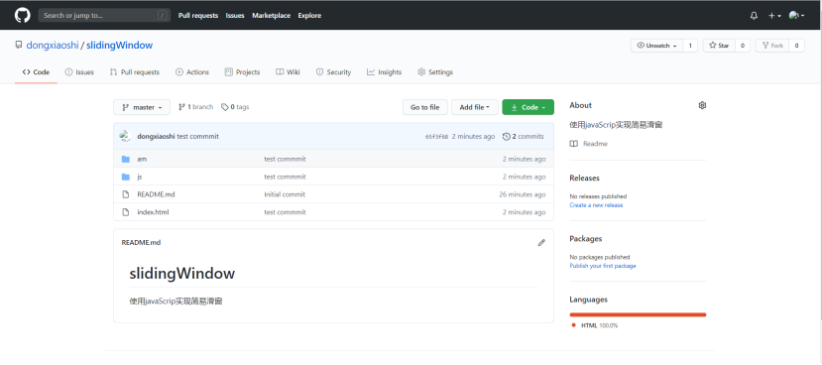The image size is (822, 365).
Task: Switch to the Actions tab
Action: [x=192, y=72]
